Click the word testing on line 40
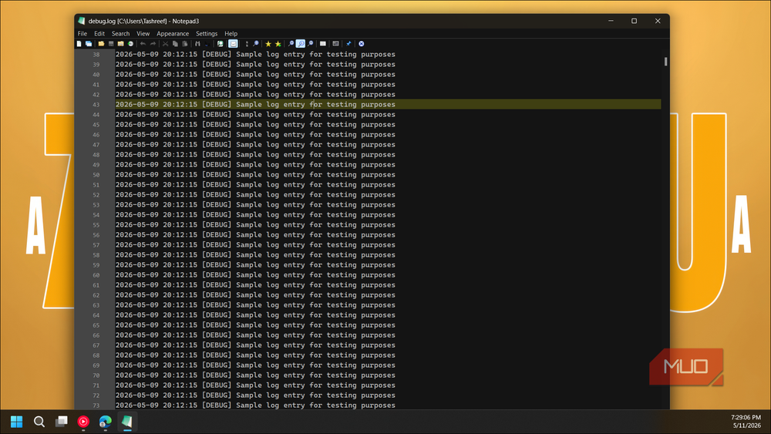This screenshot has height=434, width=771. point(342,74)
